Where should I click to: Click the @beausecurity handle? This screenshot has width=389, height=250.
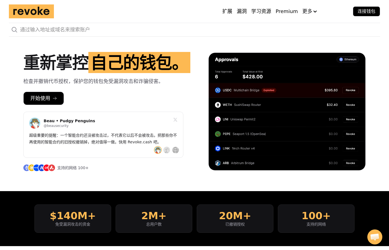(56, 126)
